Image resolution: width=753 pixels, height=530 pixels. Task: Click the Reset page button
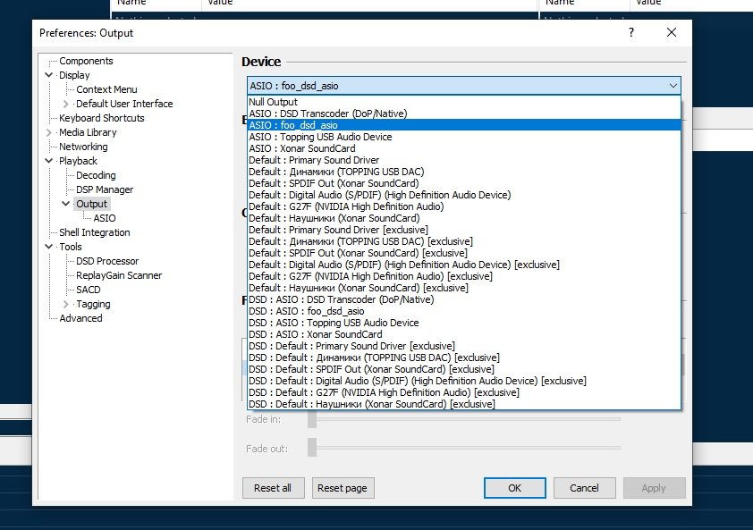tap(343, 488)
